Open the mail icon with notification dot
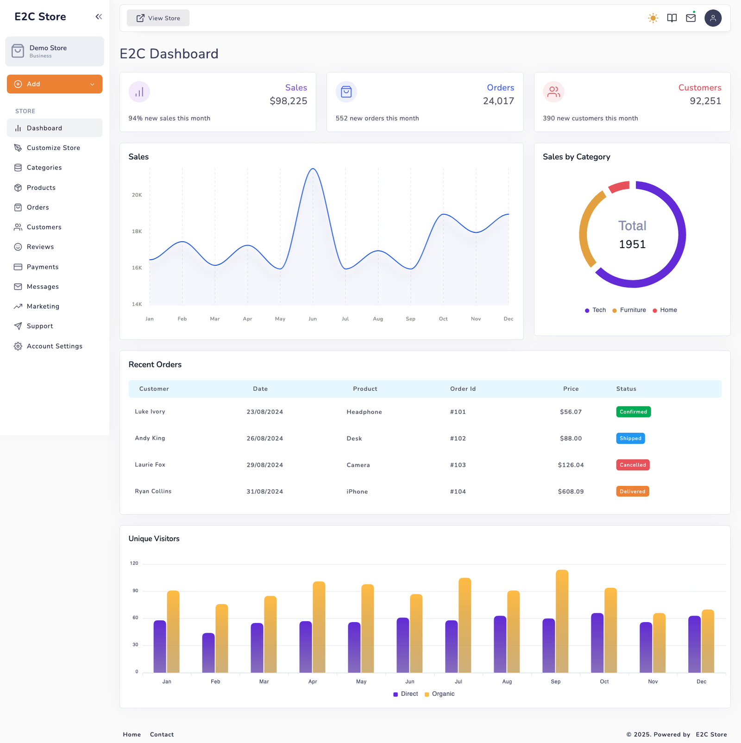 691,18
